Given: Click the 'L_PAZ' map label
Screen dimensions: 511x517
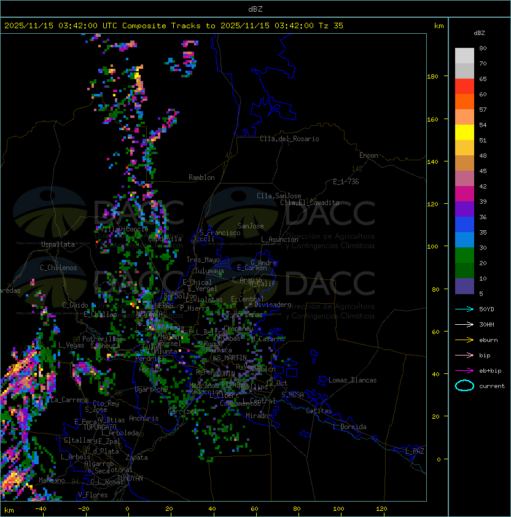Looking at the screenshot, I should click(415, 451).
